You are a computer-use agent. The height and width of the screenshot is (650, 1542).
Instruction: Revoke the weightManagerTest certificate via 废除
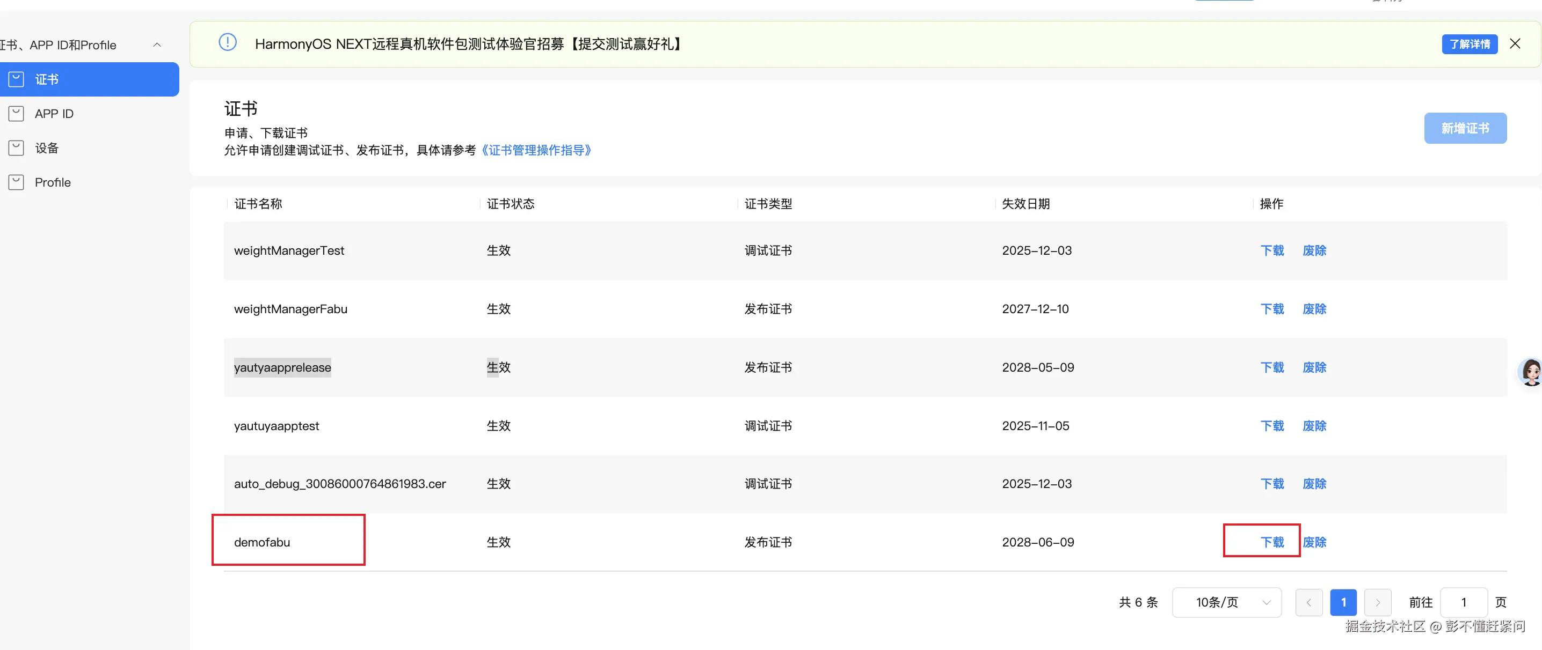(x=1314, y=250)
